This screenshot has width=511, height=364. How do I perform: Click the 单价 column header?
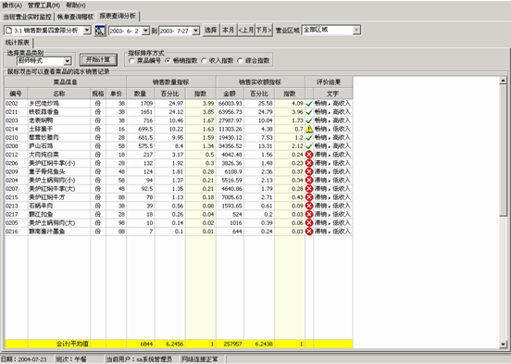[x=116, y=94]
